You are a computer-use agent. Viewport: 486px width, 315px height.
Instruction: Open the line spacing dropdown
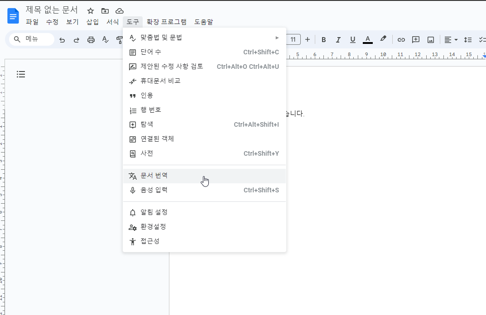467,39
